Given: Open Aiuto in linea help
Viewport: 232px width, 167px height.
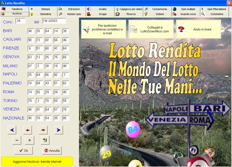Looking at the screenshot, I should (199, 29).
